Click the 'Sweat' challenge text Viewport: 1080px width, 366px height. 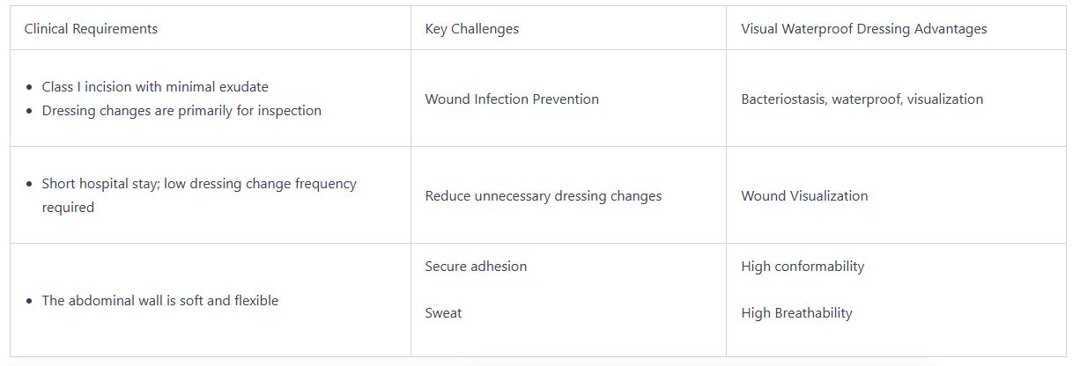(x=443, y=313)
